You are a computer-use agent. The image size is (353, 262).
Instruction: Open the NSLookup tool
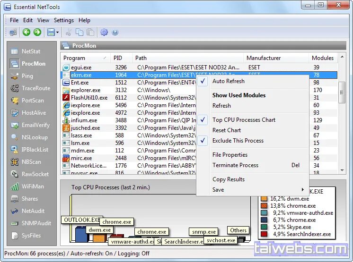click(x=29, y=137)
